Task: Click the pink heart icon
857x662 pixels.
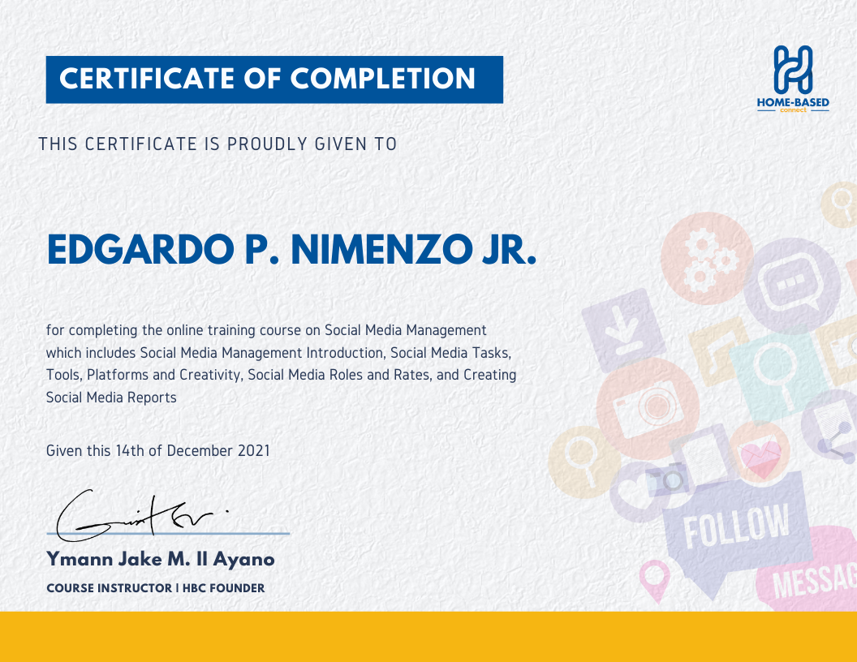Action: [x=759, y=457]
